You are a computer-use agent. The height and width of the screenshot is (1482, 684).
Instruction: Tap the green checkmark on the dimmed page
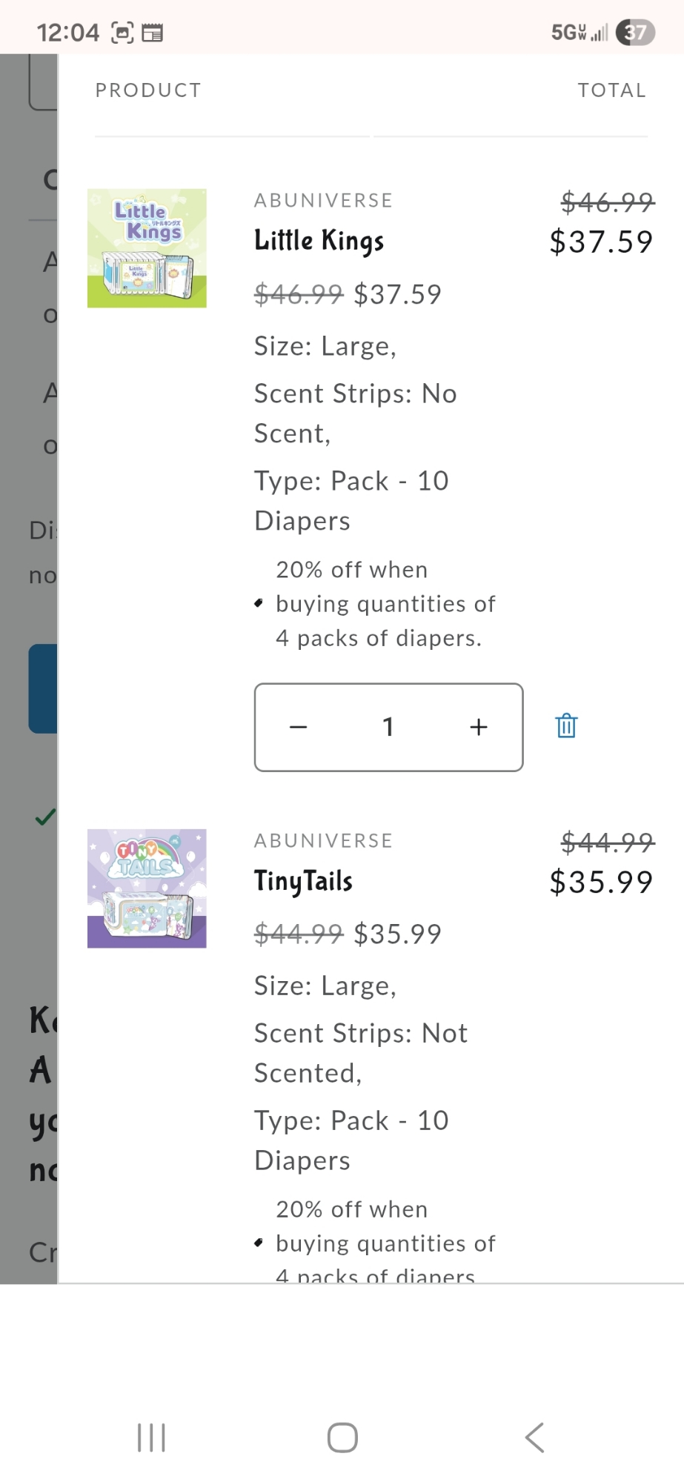(45, 817)
